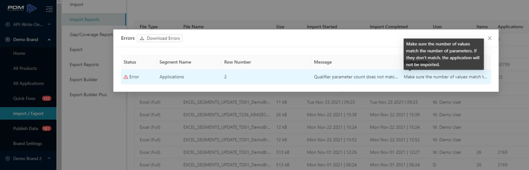Click the File Type column header
Viewport: 529px width, 170px height.
pyautogui.click(x=149, y=27)
